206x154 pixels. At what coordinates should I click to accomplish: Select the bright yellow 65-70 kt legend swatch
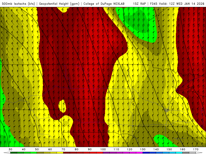[x=60, y=153]
